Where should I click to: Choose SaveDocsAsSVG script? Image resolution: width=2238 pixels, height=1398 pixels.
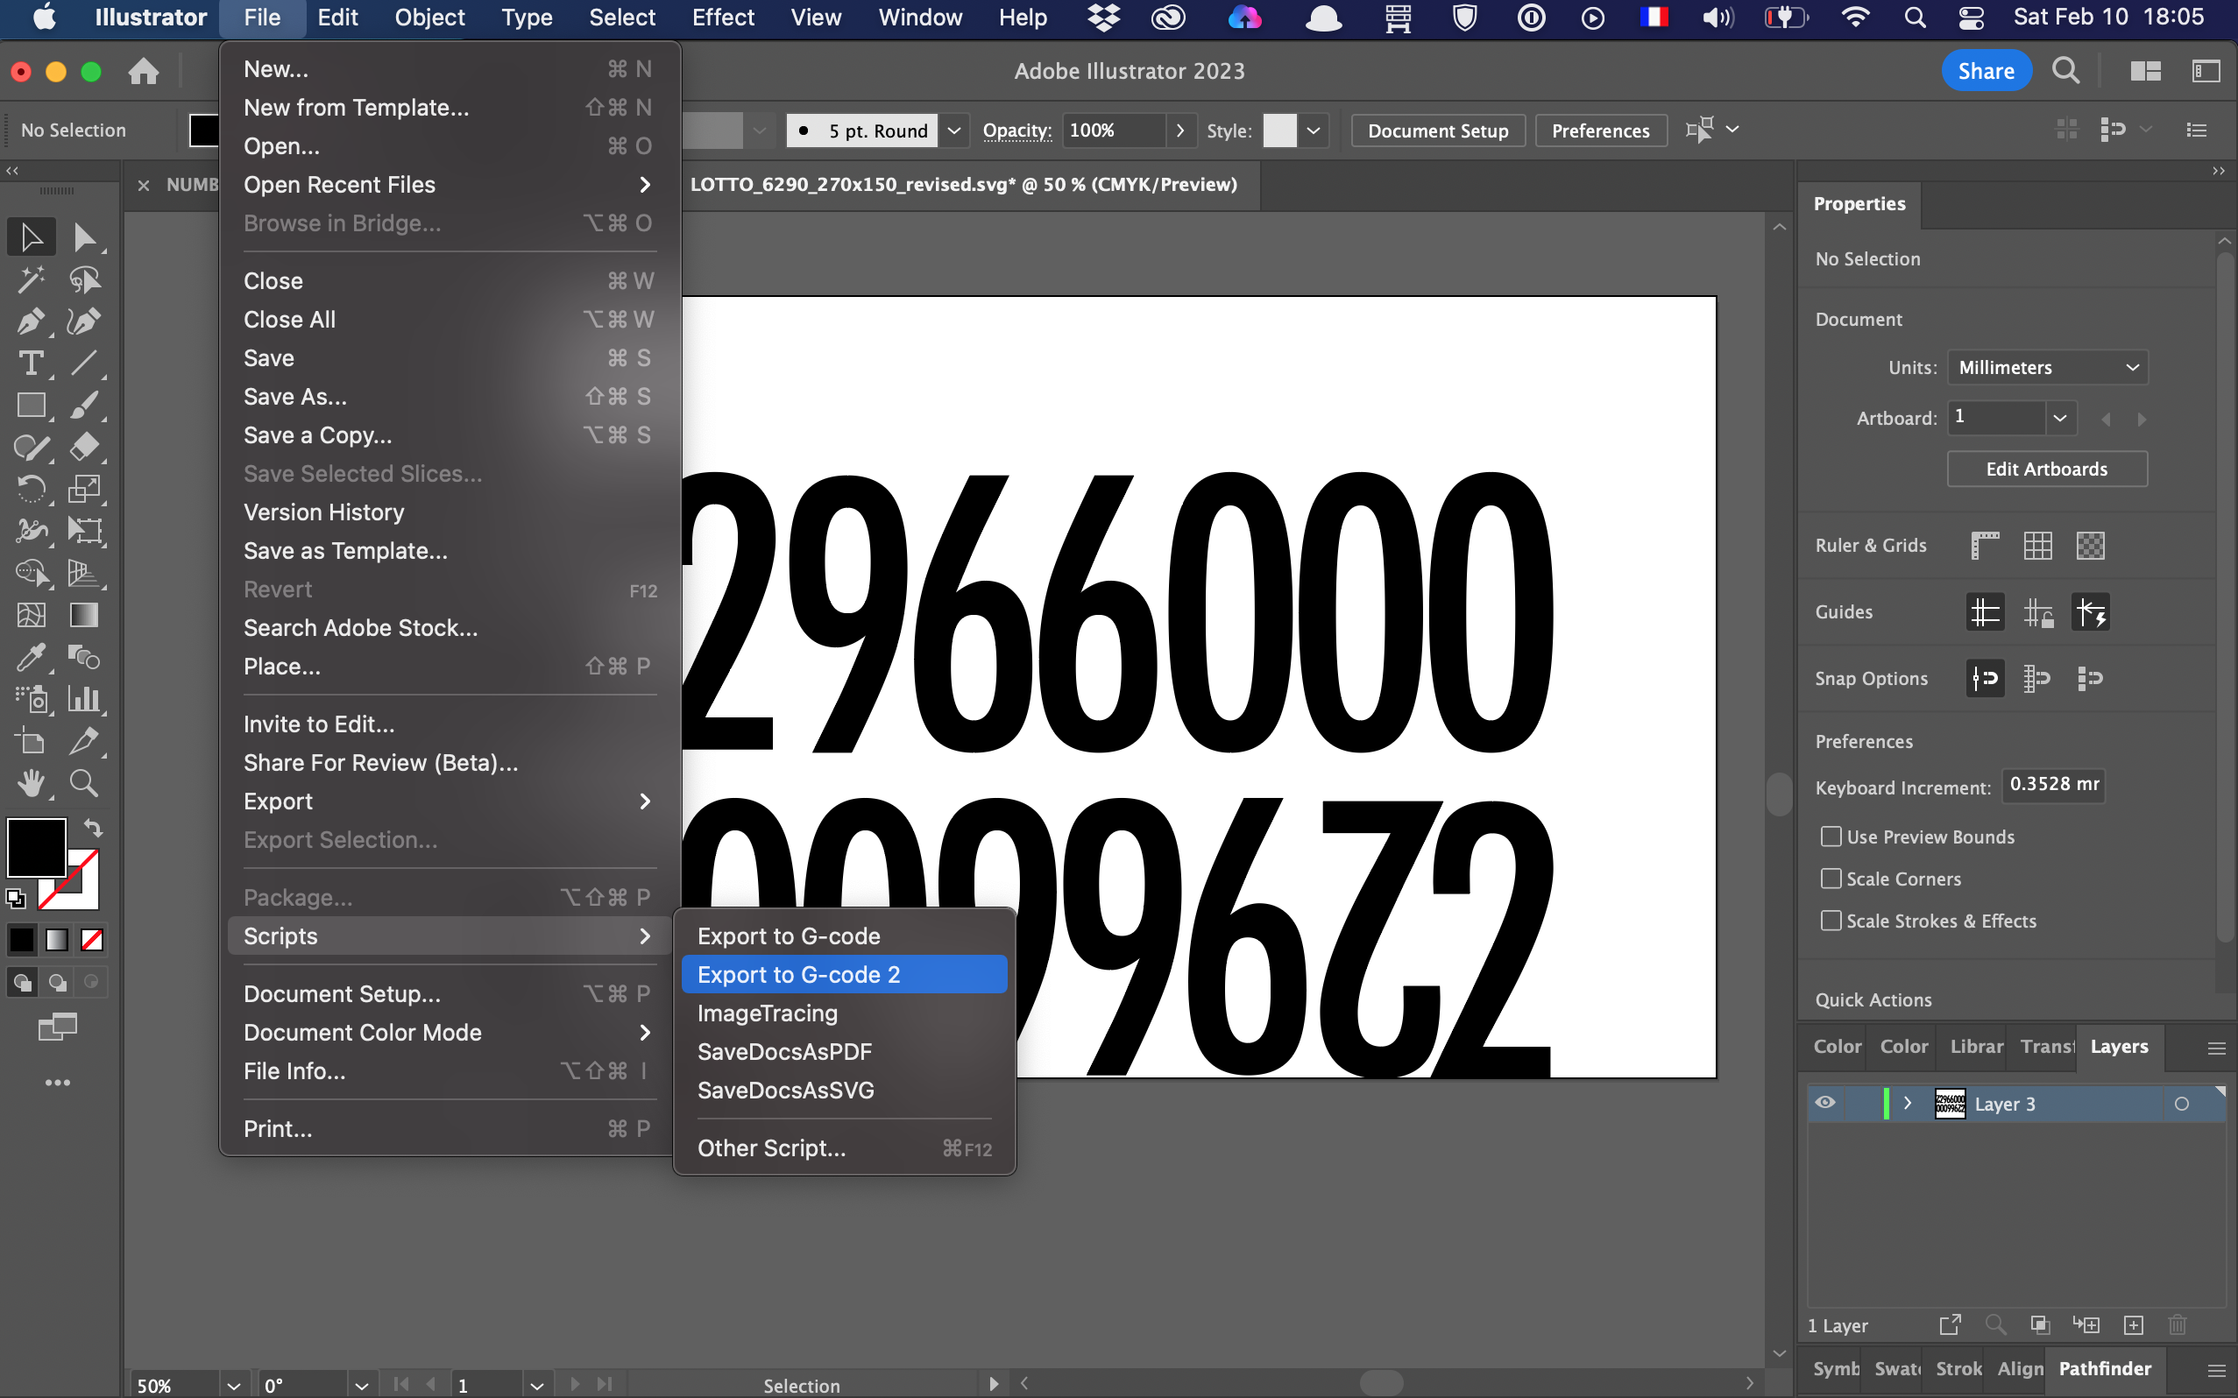(845, 1090)
